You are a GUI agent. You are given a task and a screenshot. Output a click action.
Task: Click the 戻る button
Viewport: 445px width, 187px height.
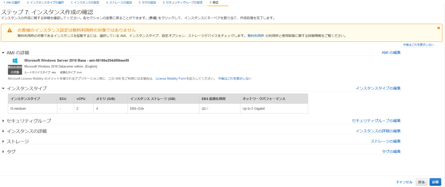click(x=422, y=182)
